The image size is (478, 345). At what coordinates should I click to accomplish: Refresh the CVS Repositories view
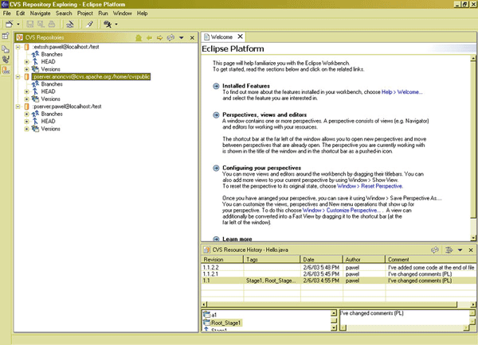(x=170, y=37)
